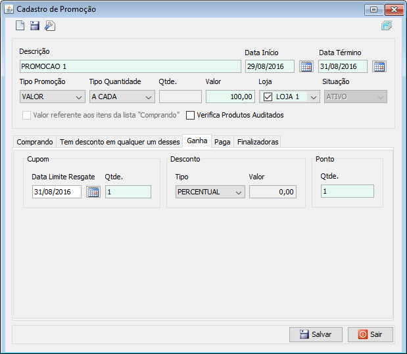
Task: Open the Finalizadoras tab
Action: coord(257,141)
